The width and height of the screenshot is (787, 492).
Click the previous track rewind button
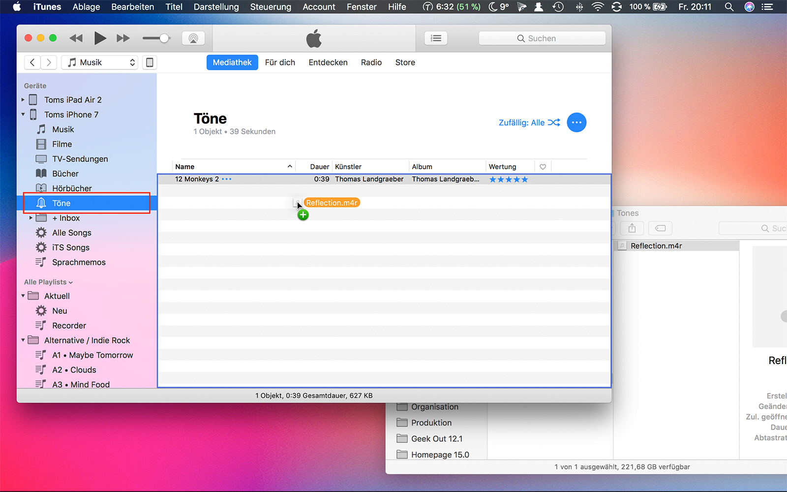pyautogui.click(x=76, y=38)
